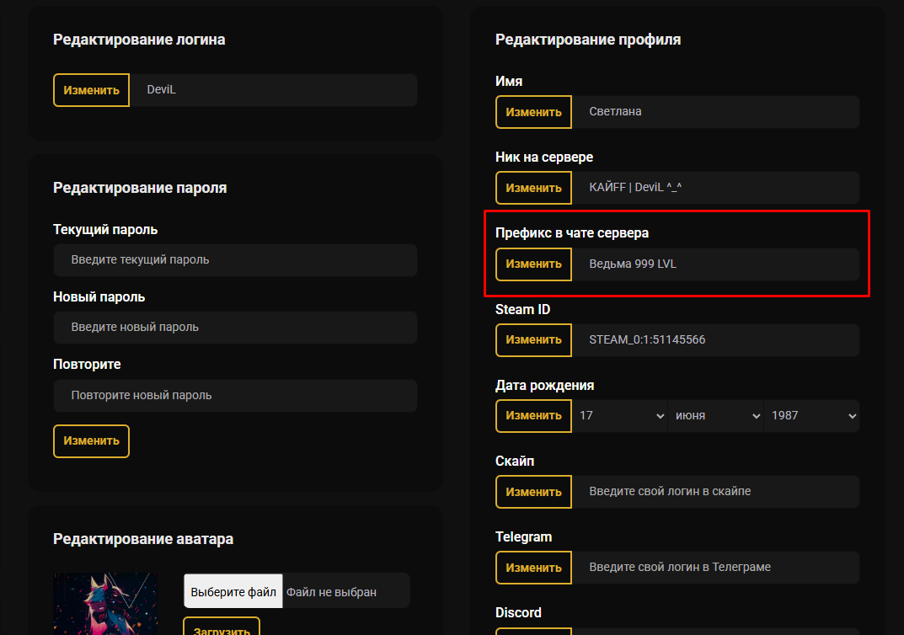Screen dimensions: 904x635
Task: Click the Дата рождения label
Action: pyautogui.click(x=545, y=386)
